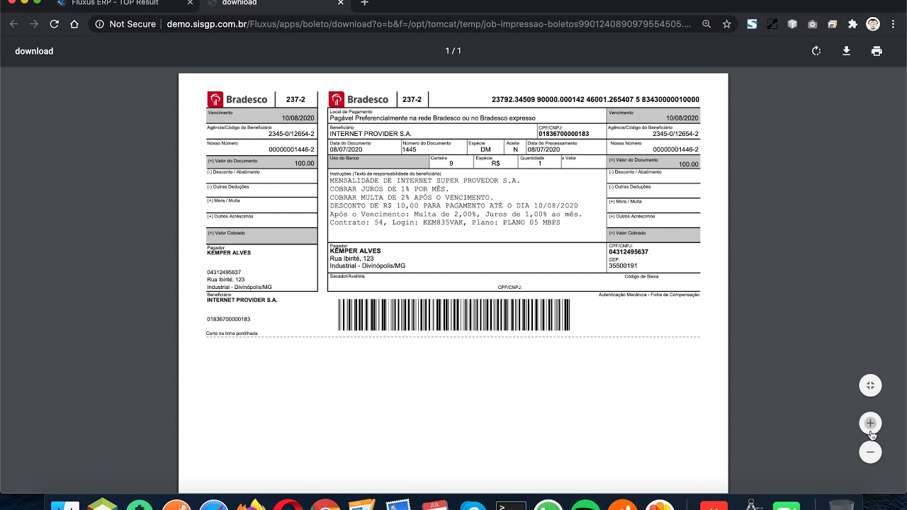The height and width of the screenshot is (510, 907).
Task: Select the page number 1 / 1 indicator
Action: click(453, 51)
